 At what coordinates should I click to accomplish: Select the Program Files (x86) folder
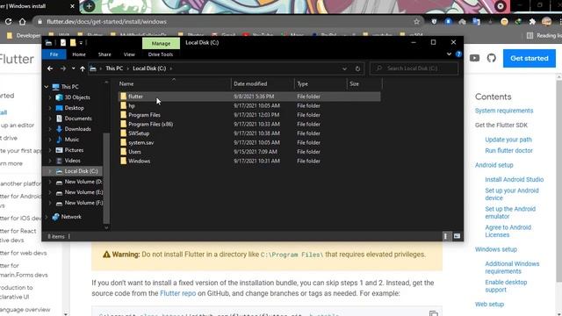pyautogui.click(x=150, y=125)
